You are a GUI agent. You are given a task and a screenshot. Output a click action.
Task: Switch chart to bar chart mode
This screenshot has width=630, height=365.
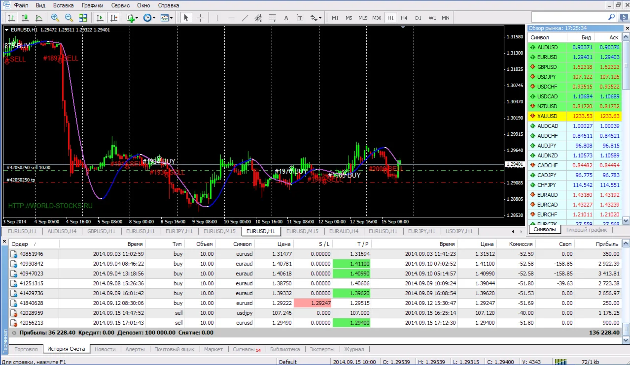[11, 18]
